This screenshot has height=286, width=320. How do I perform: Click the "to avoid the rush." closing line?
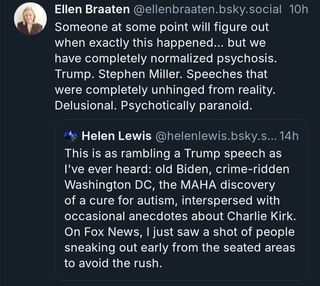[x=113, y=262]
